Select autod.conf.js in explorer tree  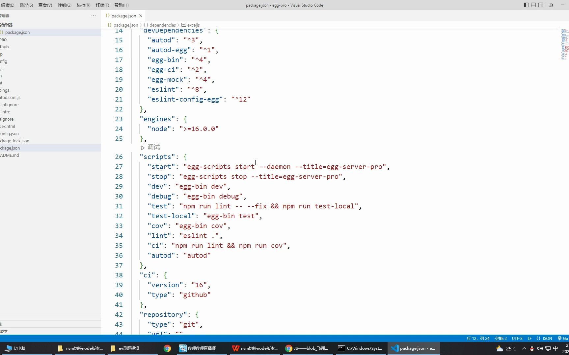(50, 97)
